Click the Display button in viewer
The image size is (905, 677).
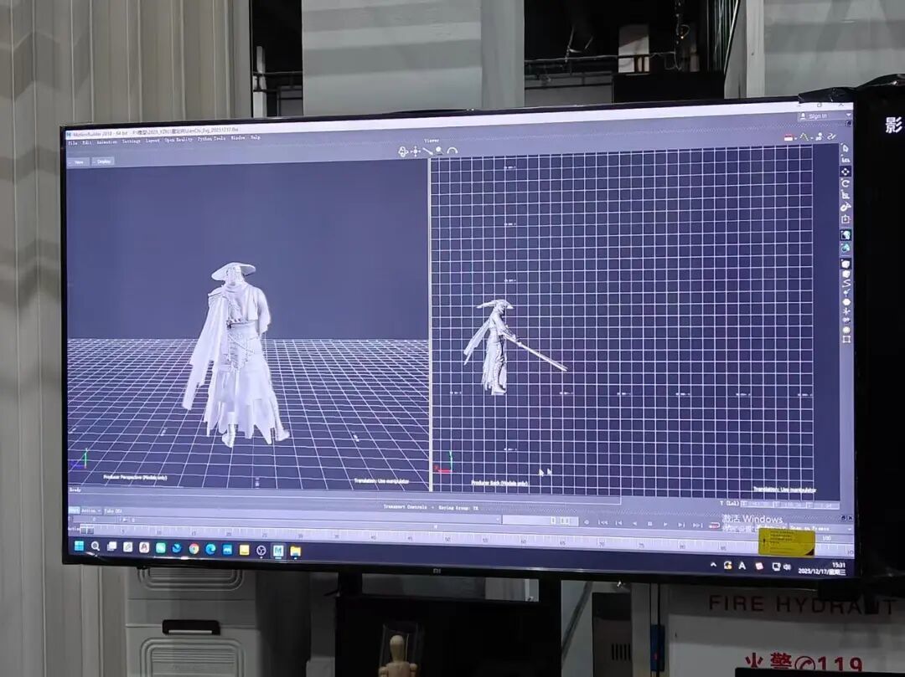[103, 162]
